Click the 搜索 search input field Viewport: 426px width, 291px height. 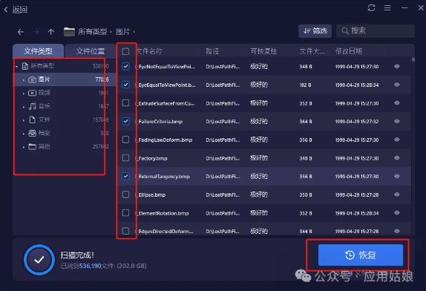coord(376,31)
